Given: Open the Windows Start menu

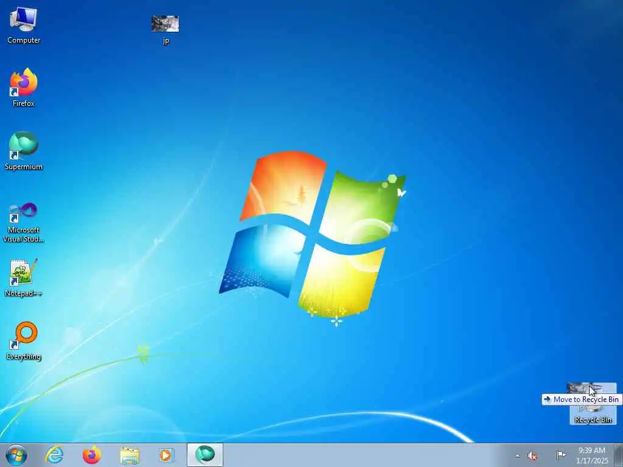Looking at the screenshot, I should (16, 455).
